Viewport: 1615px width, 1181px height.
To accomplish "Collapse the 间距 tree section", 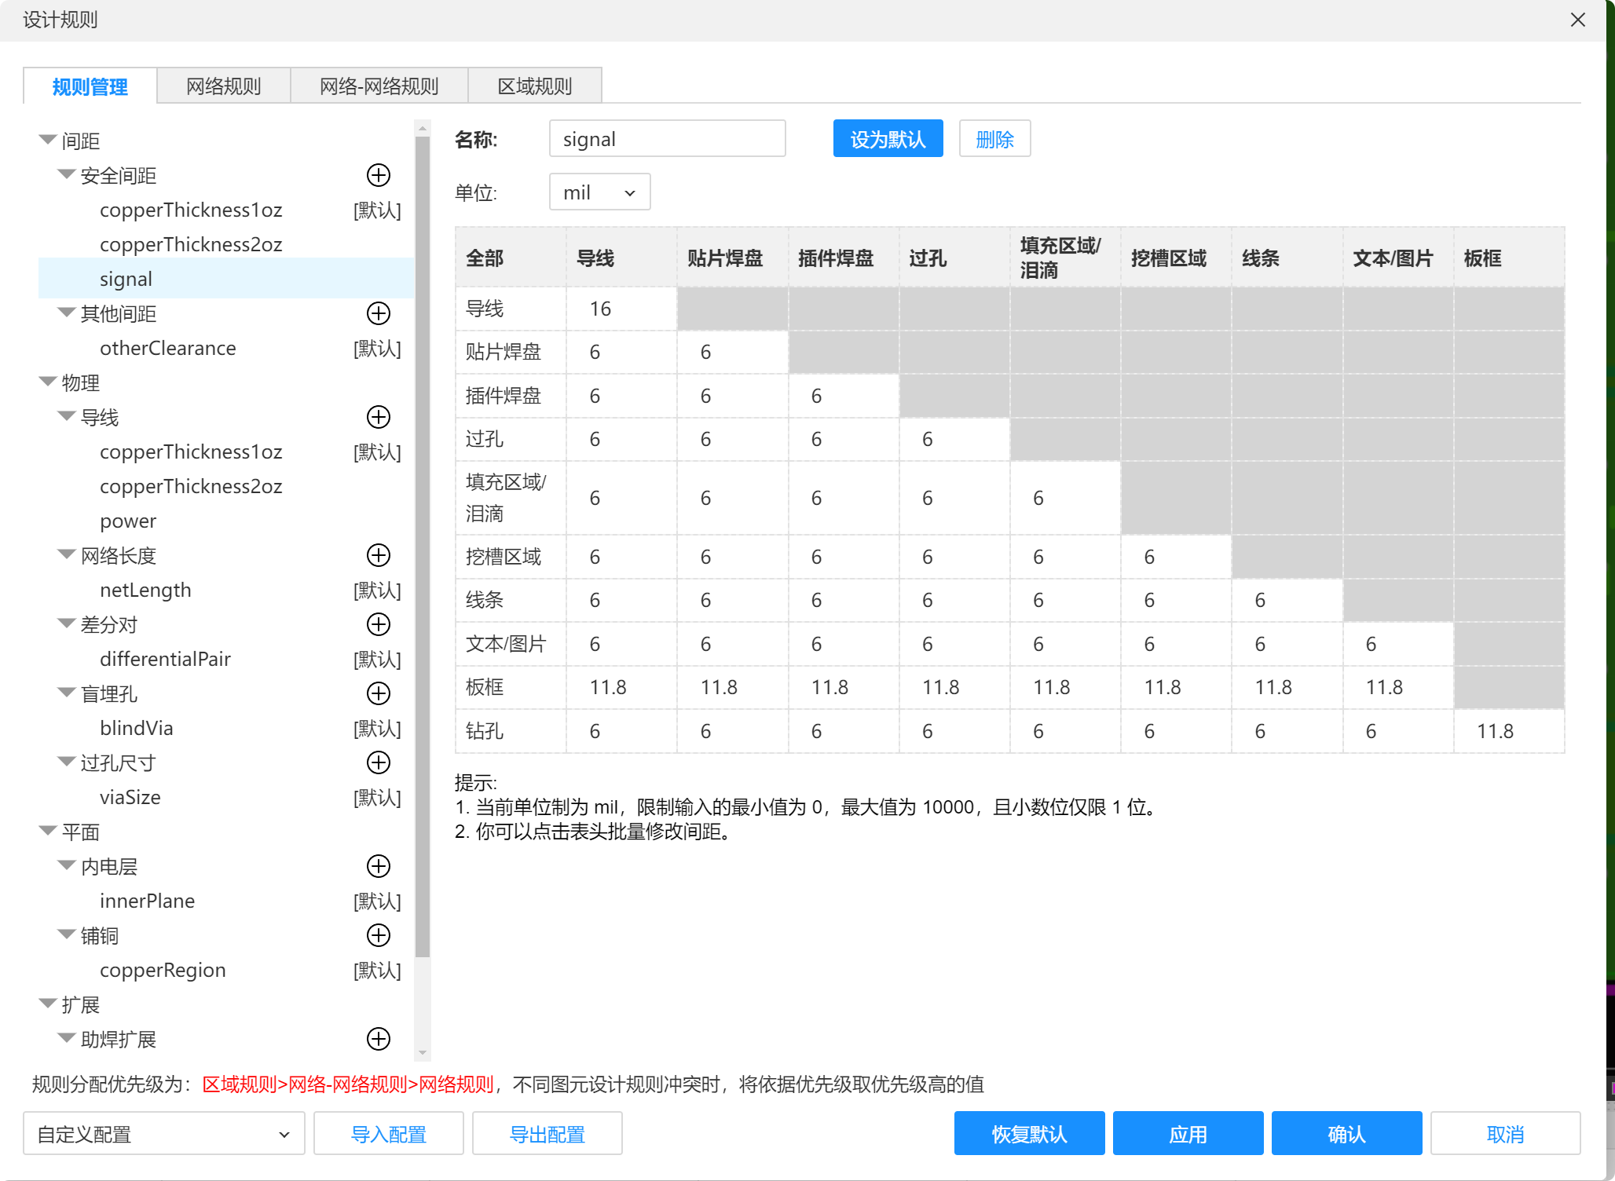I will [48, 141].
